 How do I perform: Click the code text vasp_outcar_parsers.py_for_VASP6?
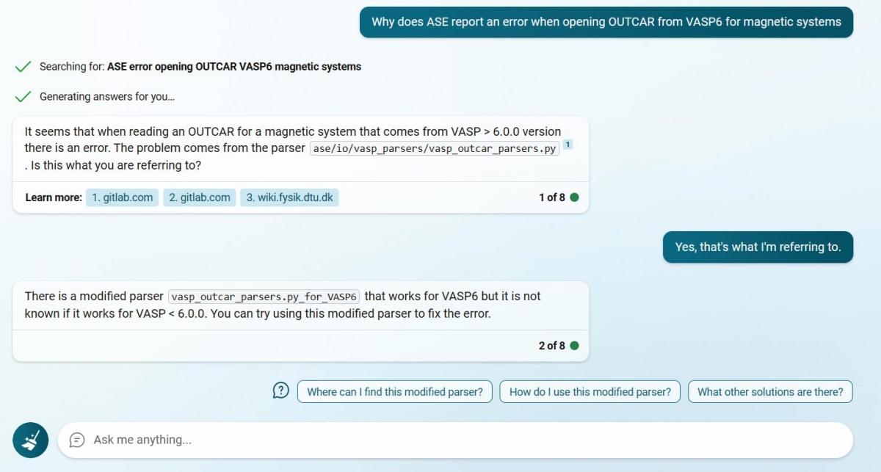(264, 297)
